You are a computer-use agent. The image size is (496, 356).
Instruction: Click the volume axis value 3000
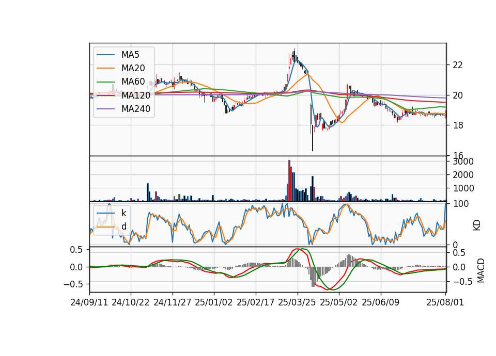coord(463,161)
